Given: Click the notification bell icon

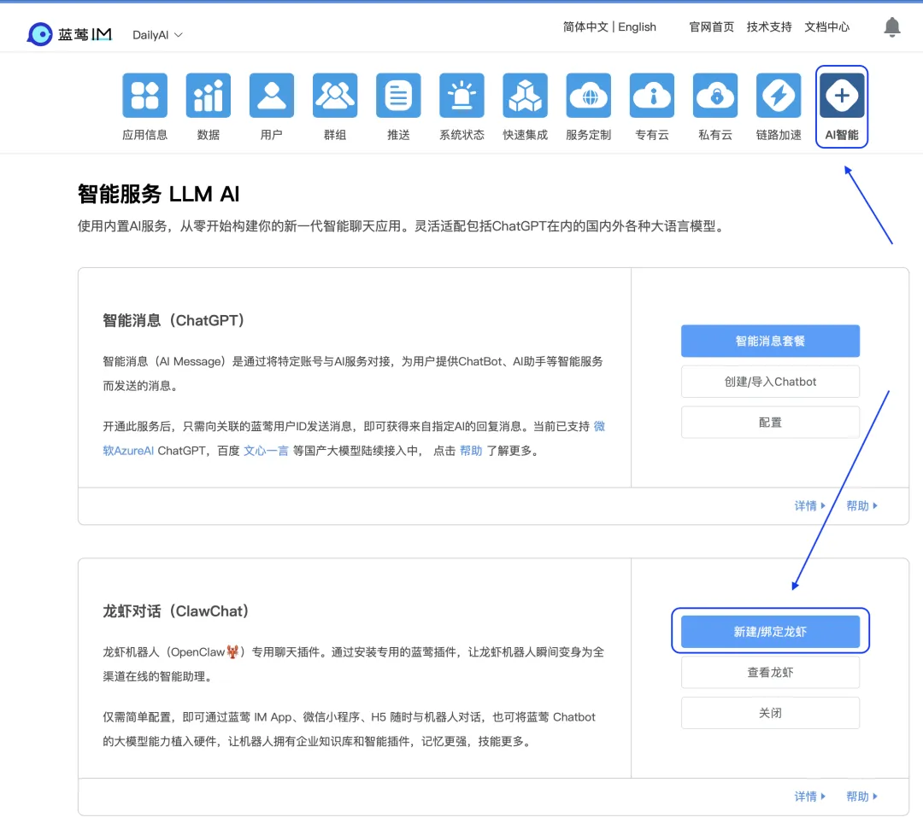Looking at the screenshot, I should pyautogui.click(x=891, y=27).
